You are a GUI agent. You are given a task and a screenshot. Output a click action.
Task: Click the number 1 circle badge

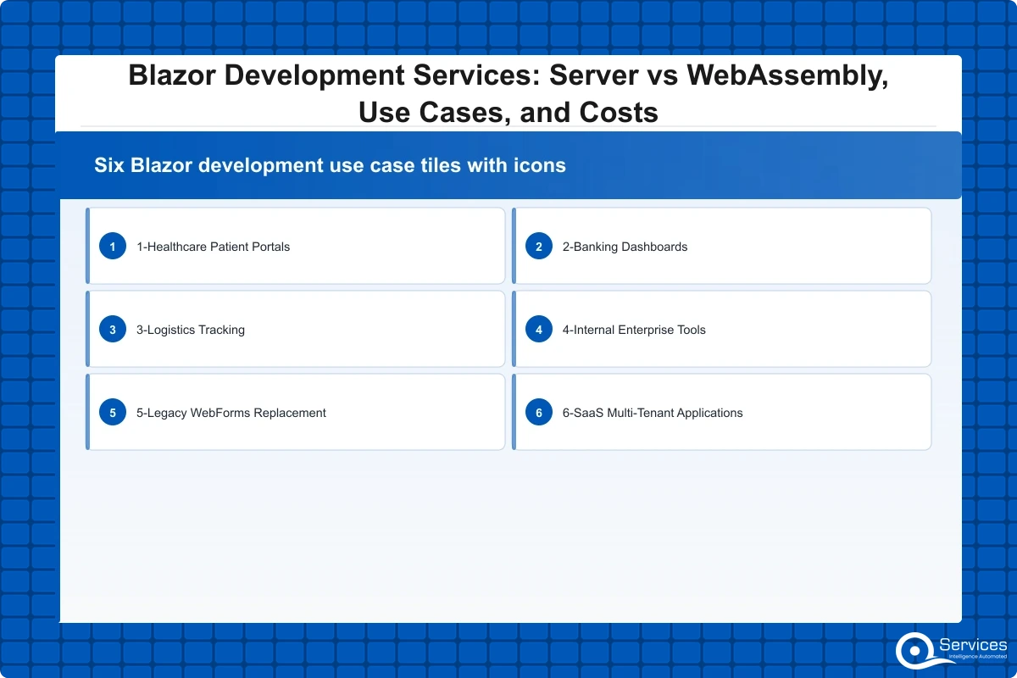point(113,247)
